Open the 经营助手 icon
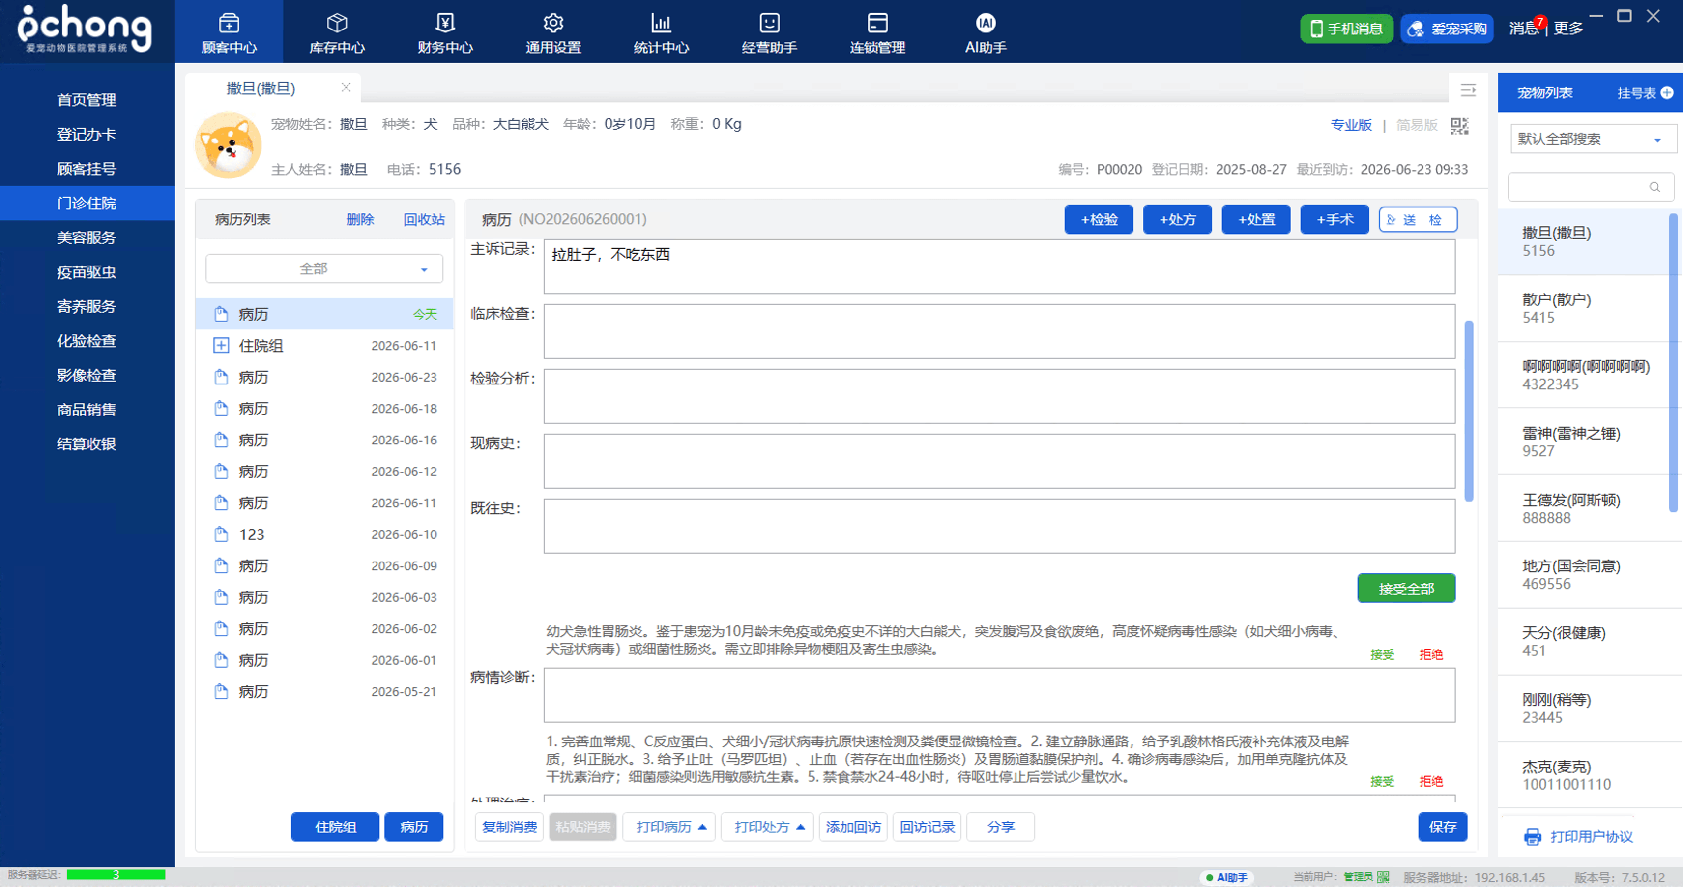The height and width of the screenshot is (887, 1683). tap(769, 24)
